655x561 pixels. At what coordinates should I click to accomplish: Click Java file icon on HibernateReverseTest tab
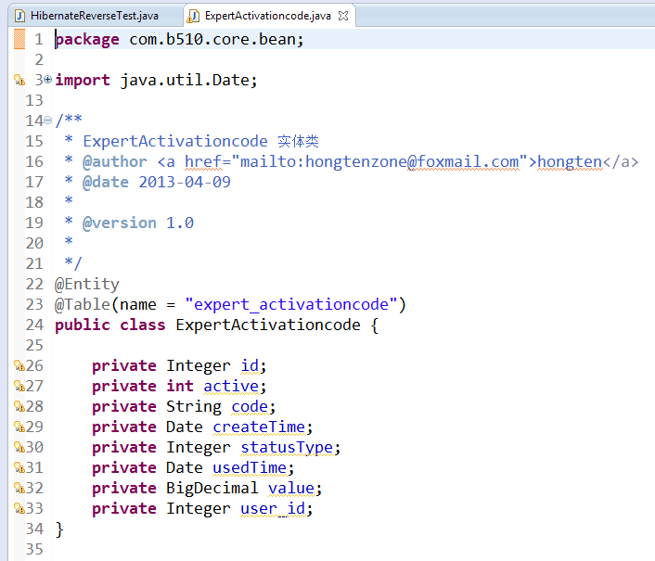[x=20, y=16]
